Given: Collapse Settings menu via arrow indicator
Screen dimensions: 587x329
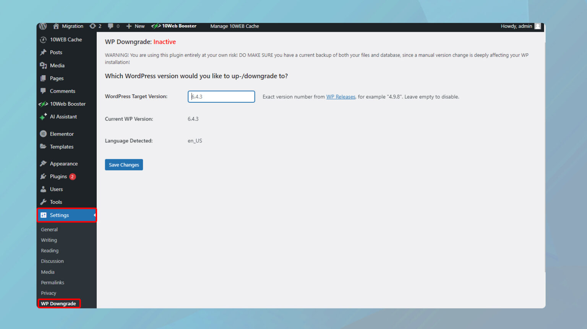Looking at the screenshot, I should click(94, 215).
